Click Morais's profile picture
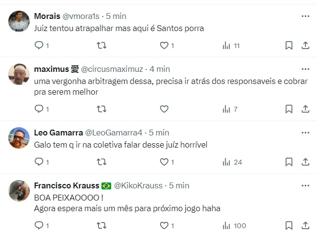Screen dimensions: 317x234 coord(19,21)
